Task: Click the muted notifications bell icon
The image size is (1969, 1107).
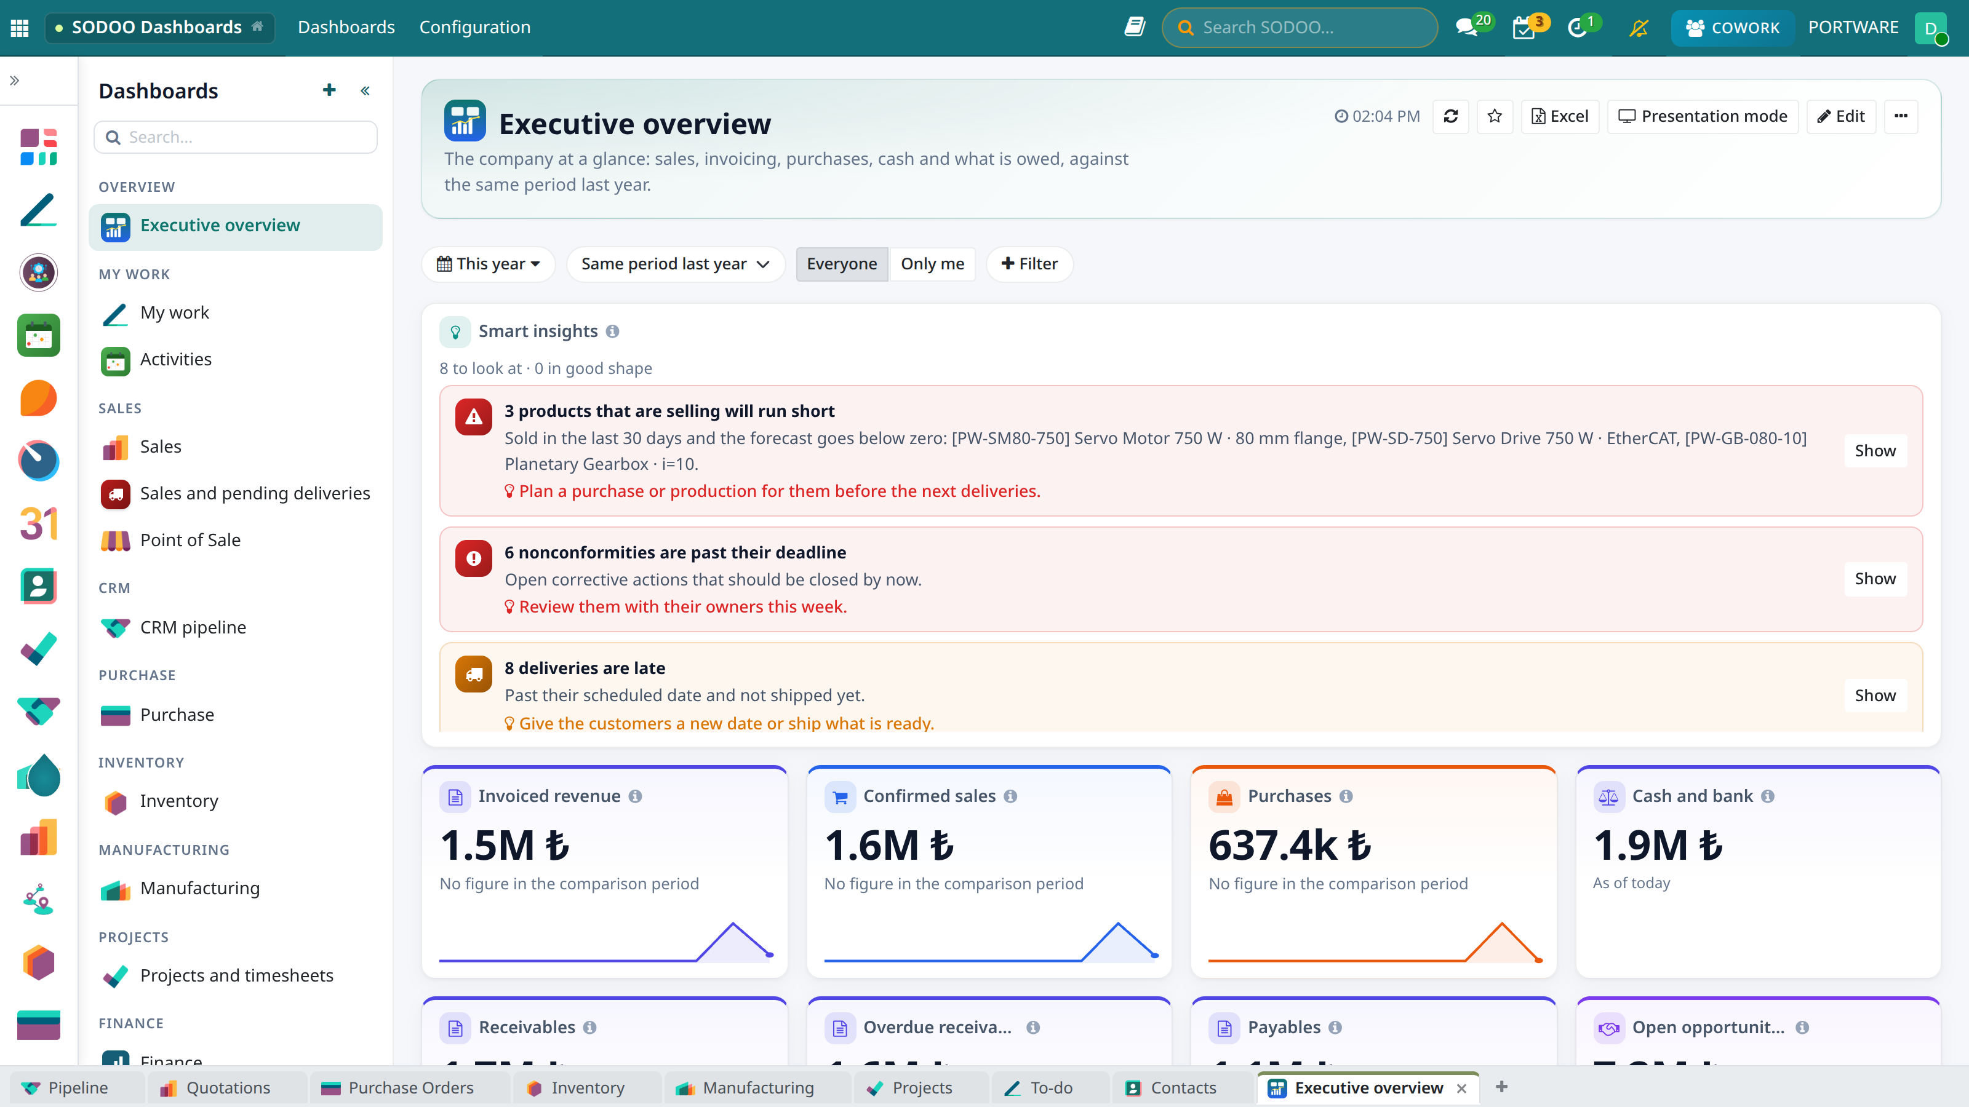Action: pyautogui.click(x=1638, y=28)
